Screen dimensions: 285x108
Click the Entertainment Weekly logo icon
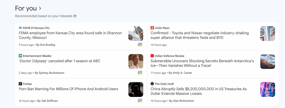tap(20, 56)
